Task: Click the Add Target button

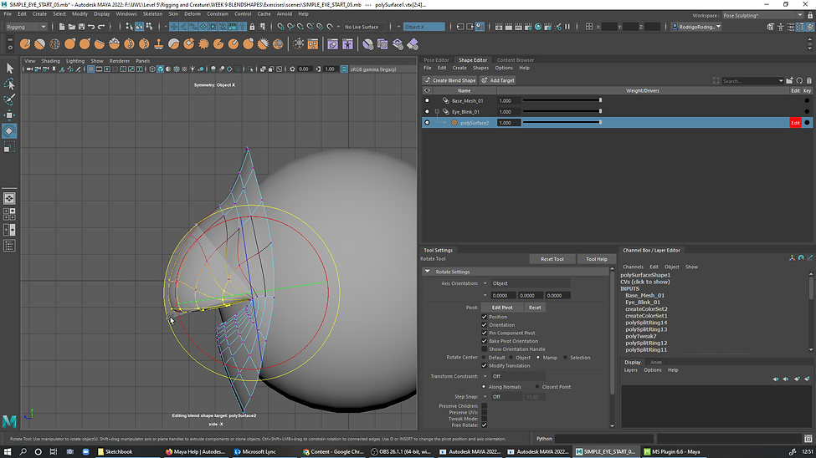Action: (498, 80)
